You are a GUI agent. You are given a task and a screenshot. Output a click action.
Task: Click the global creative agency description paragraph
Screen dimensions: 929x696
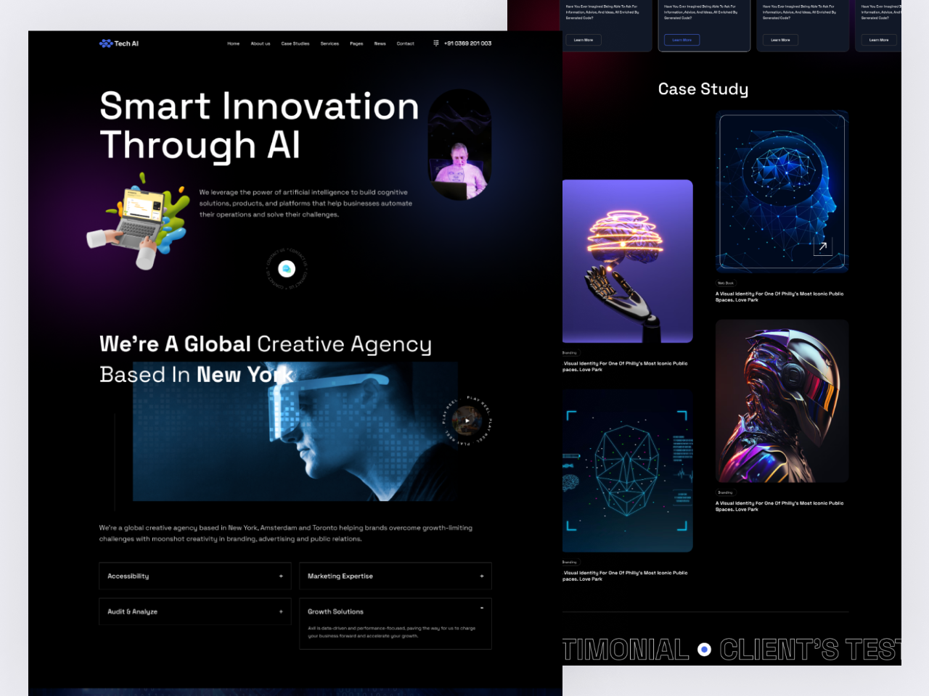[x=286, y=534]
